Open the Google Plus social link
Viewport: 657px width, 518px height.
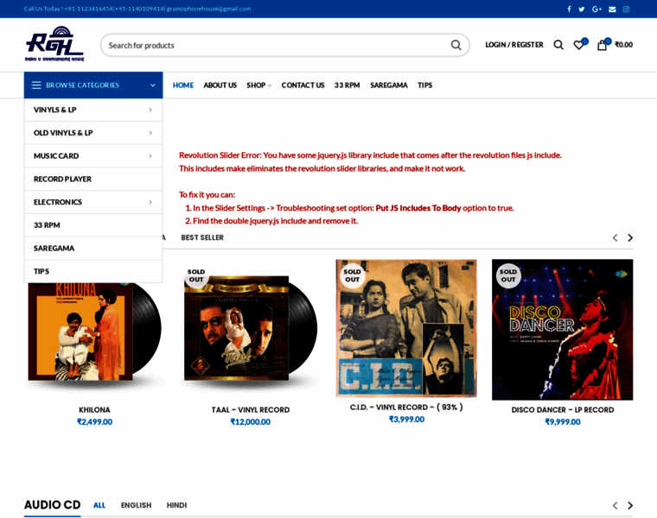pyautogui.click(x=596, y=9)
